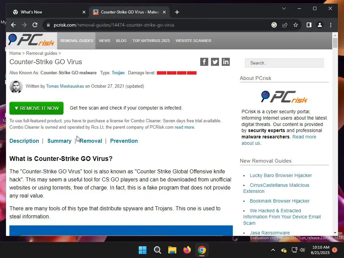Click the green REMOVE IT NOW button
Screen dimensions: 344x258
click(36, 108)
